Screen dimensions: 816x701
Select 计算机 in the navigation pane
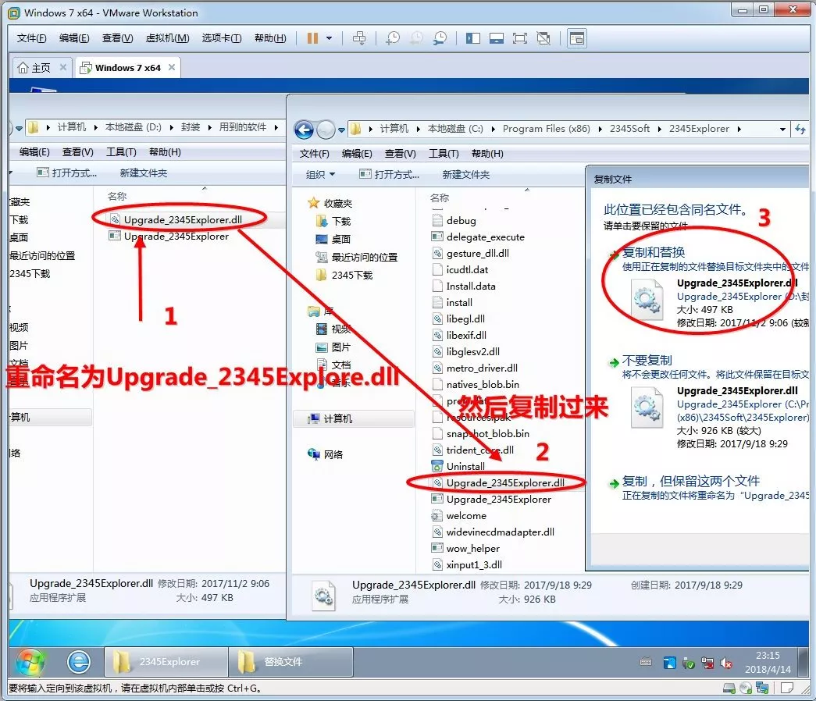[337, 419]
